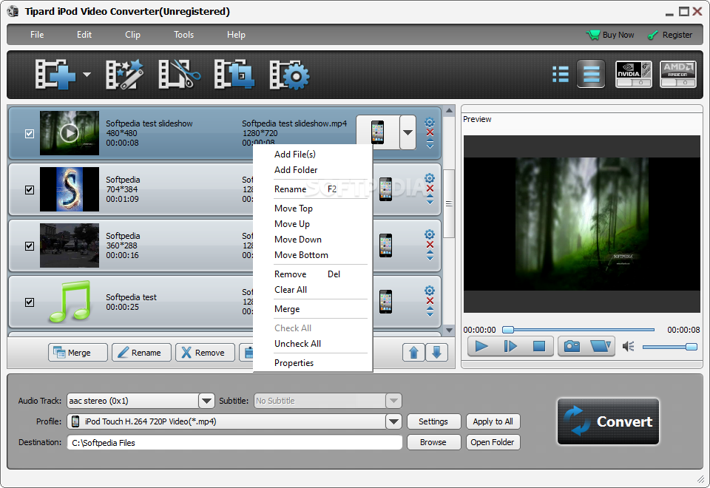Screen dimensions: 710x488
Task: Expand profile dropdown in slideshow row
Action: [408, 132]
